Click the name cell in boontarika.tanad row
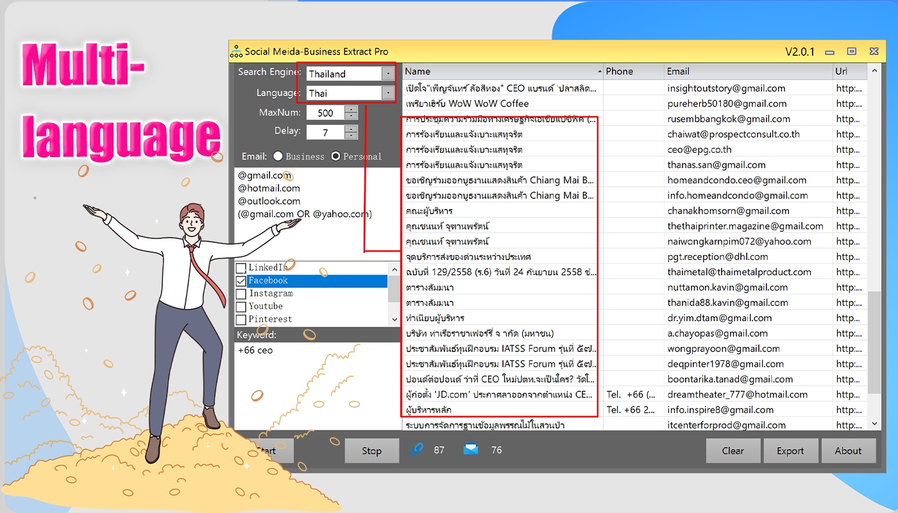The image size is (898, 513). pos(503,380)
